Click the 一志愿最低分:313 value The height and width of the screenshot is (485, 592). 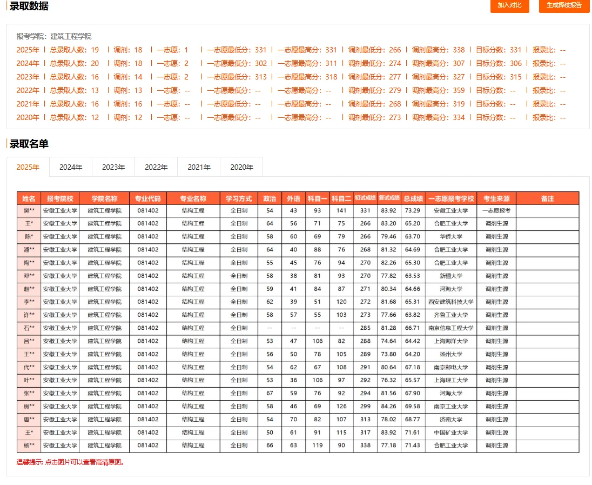237,77
